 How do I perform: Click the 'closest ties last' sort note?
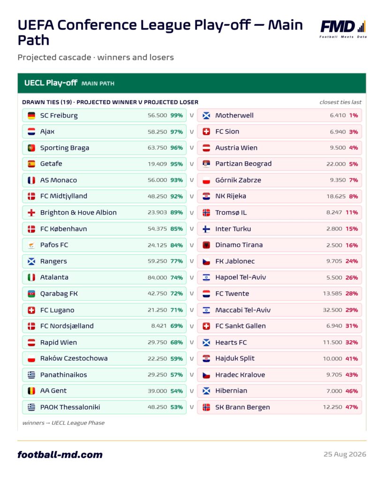tap(340, 102)
